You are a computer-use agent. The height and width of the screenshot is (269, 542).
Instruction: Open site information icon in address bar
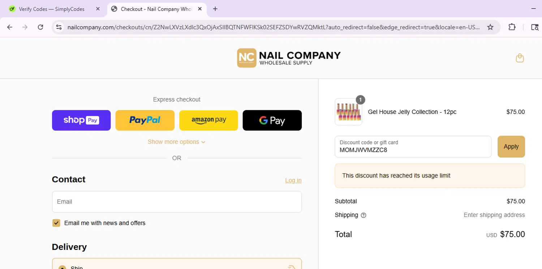click(x=59, y=27)
